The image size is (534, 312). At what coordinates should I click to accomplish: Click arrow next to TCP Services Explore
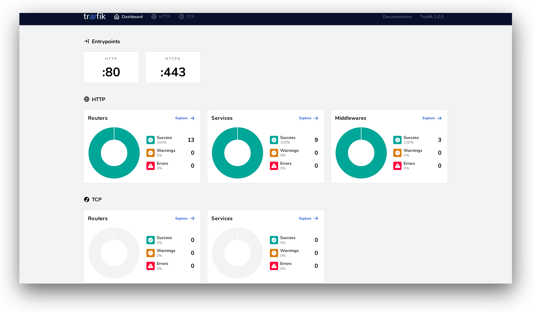[x=316, y=219]
